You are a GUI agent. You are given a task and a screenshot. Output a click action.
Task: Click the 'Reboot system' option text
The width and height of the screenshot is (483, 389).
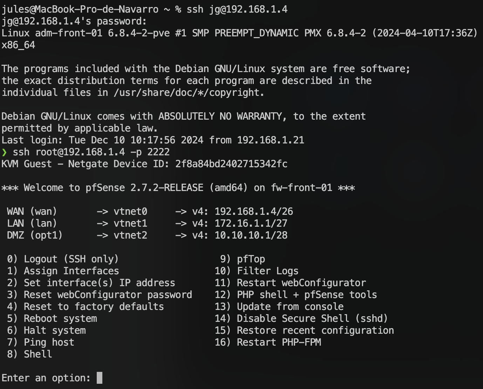tap(60, 319)
